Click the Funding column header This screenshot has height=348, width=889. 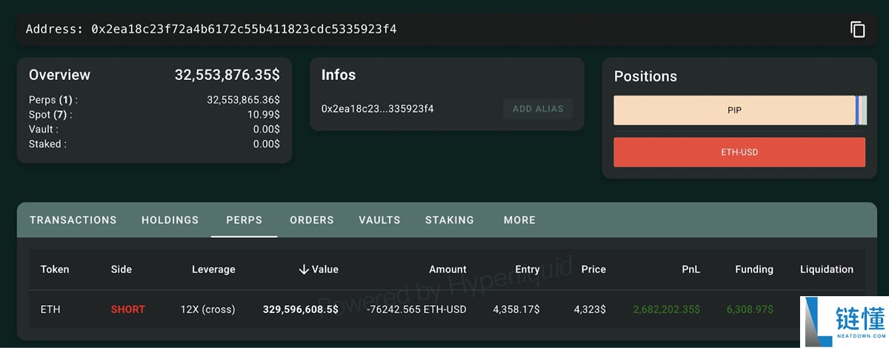(x=754, y=270)
